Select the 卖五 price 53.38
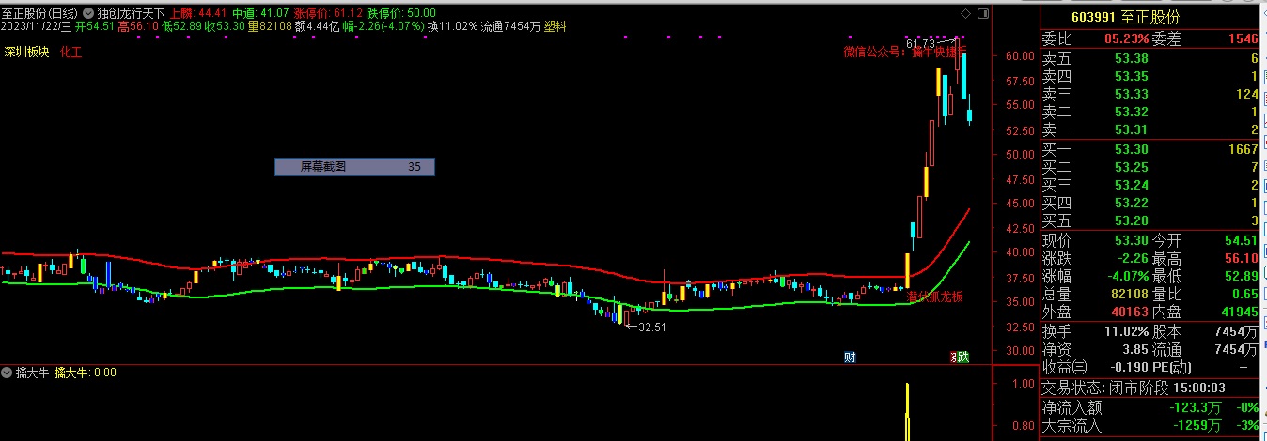The height and width of the screenshot is (441, 1267). 1131,58
